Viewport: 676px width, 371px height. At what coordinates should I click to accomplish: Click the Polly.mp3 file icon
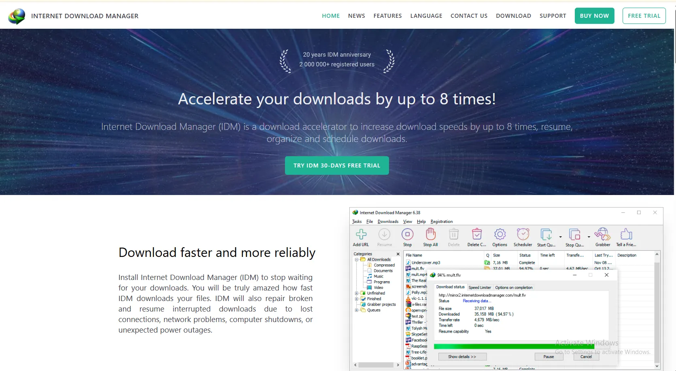coord(408,292)
